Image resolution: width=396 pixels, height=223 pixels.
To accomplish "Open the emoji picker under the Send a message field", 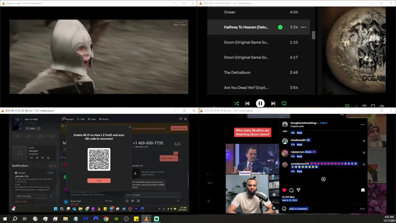I will 127,201.
